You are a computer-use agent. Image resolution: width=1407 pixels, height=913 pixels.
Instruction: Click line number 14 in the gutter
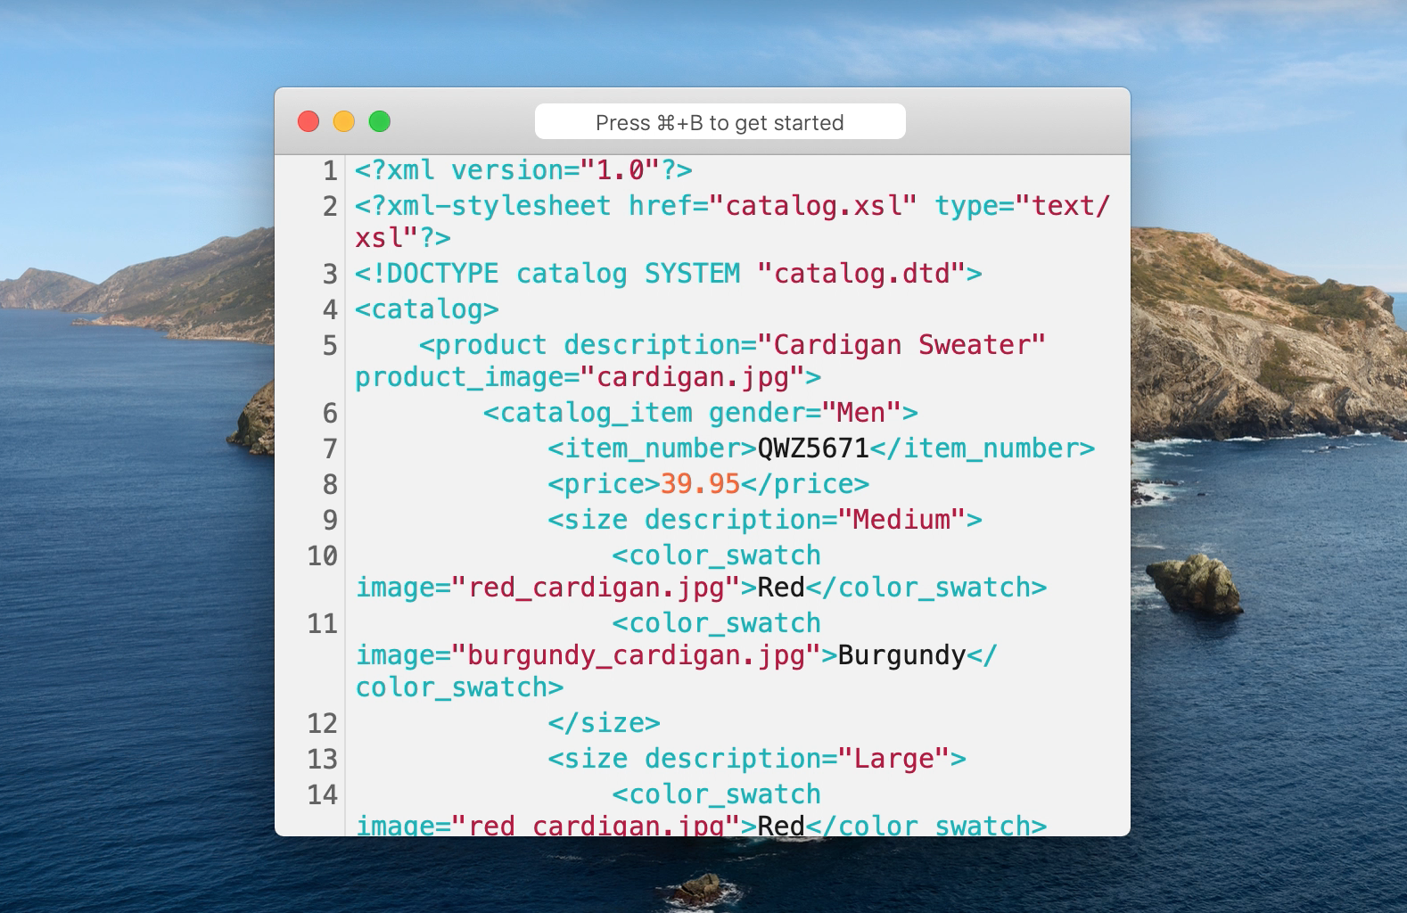[x=323, y=794]
